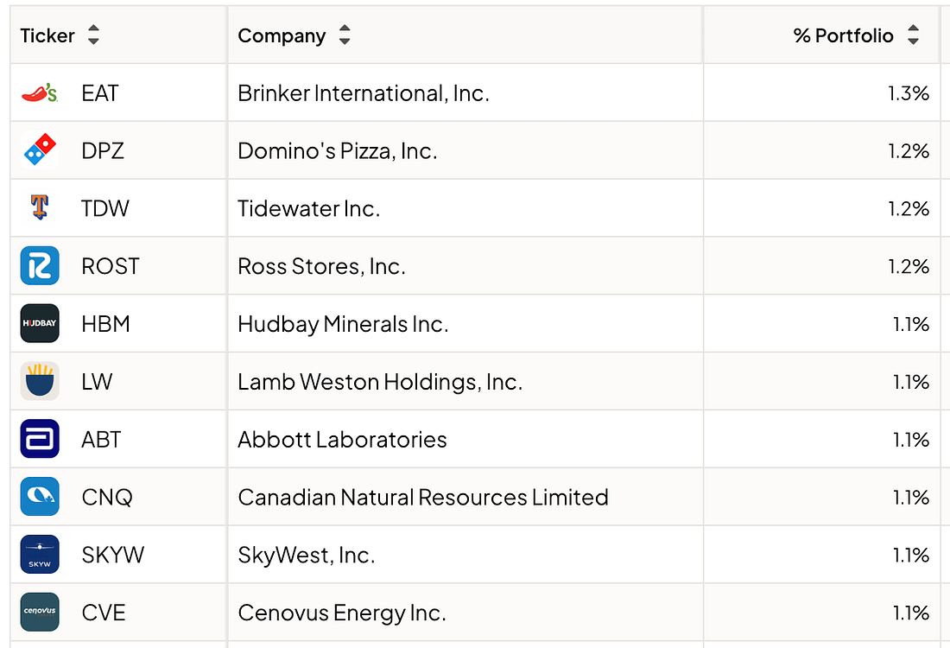
Task: Click the Cenovus Energy logo icon
Action: (40, 613)
